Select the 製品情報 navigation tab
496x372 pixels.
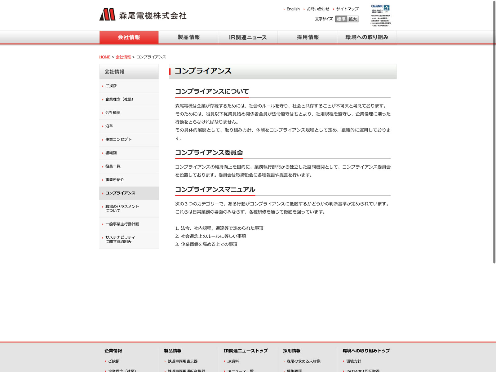point(188,37)
